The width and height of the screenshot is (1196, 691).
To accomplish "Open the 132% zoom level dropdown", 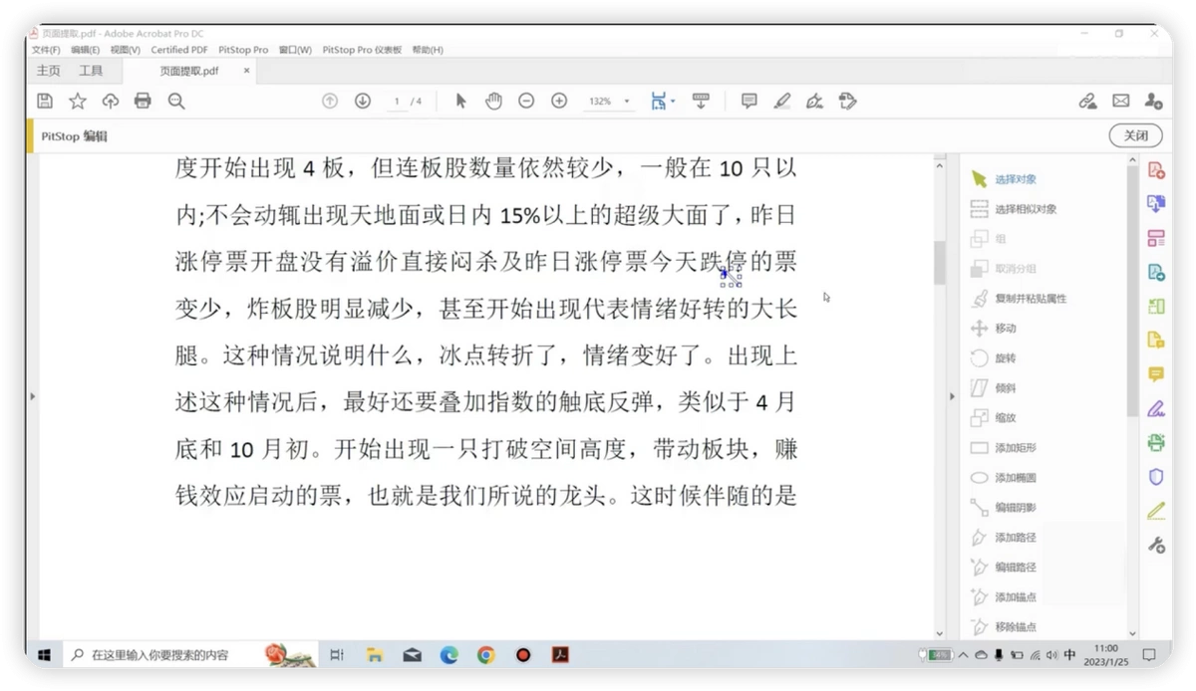I will click(609, 102).
